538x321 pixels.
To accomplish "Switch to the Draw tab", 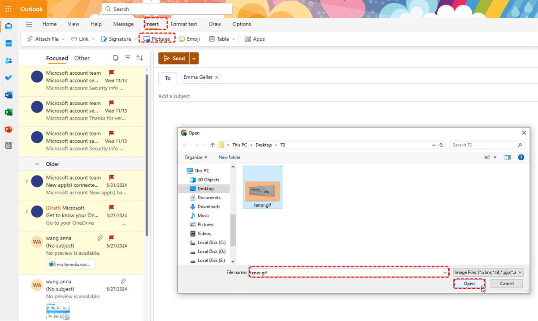I will [215, 24].
